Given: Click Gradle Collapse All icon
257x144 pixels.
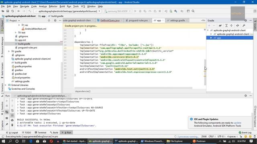Looking at the screenshot, I should click(x=231, y=26).
